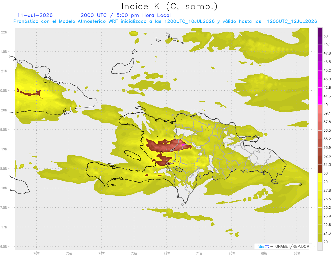Click the '18N' latitude label
The height and width of the screenshot is (257, 333).
click(x=5, y=188)
